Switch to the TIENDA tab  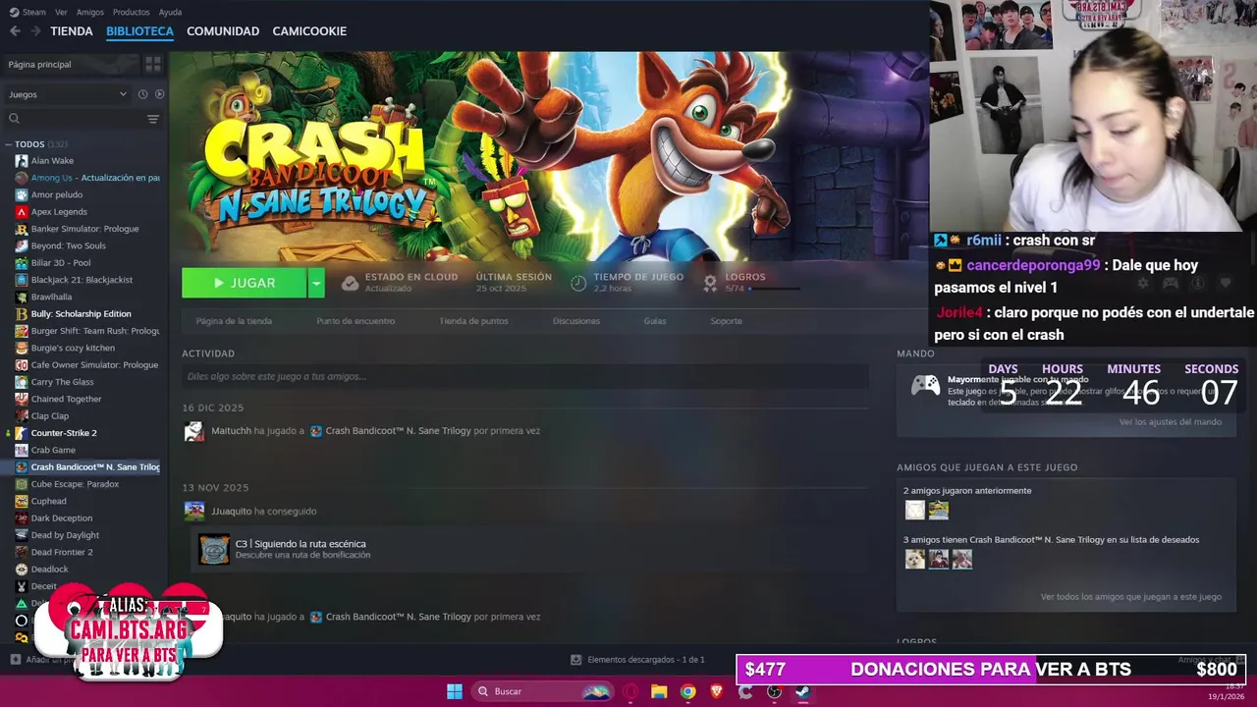pos(72,31)
